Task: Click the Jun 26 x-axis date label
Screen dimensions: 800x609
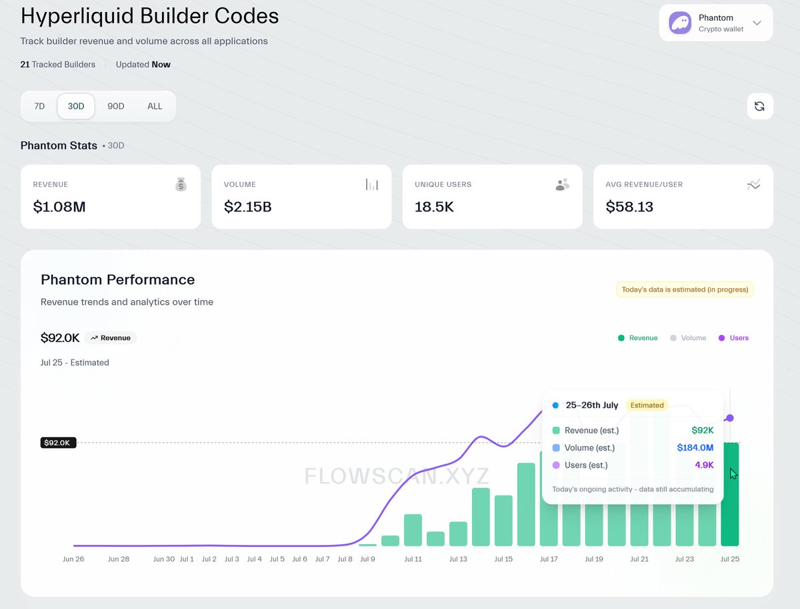Action: click(73, 559)
